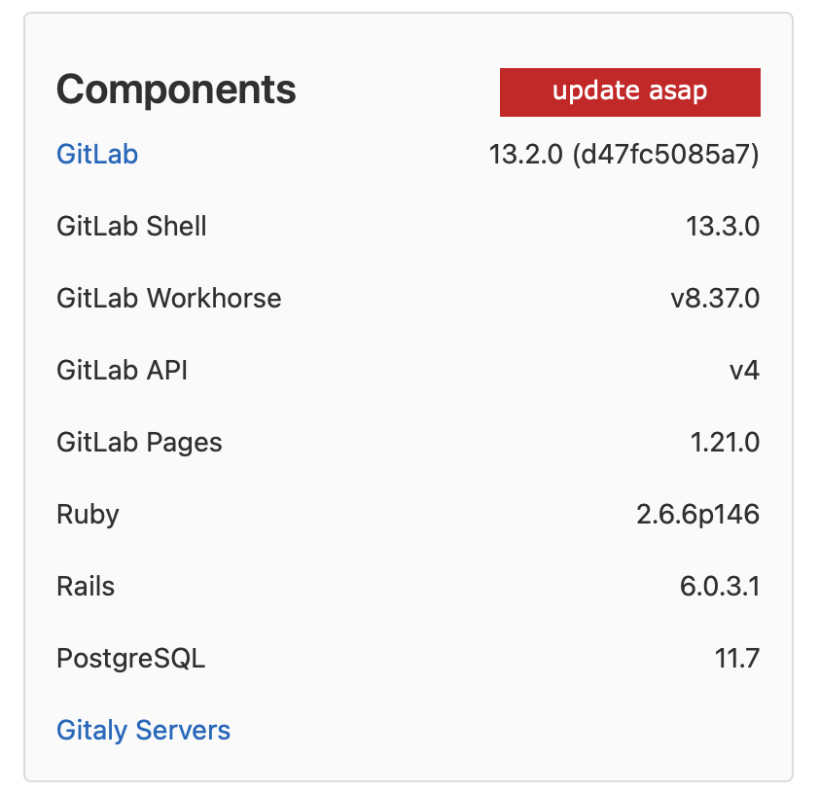Select GitLab version "13.2.0 (d47fc5085a7)"
The width and height of the screenshot is (819, 794).
point(623,155)
